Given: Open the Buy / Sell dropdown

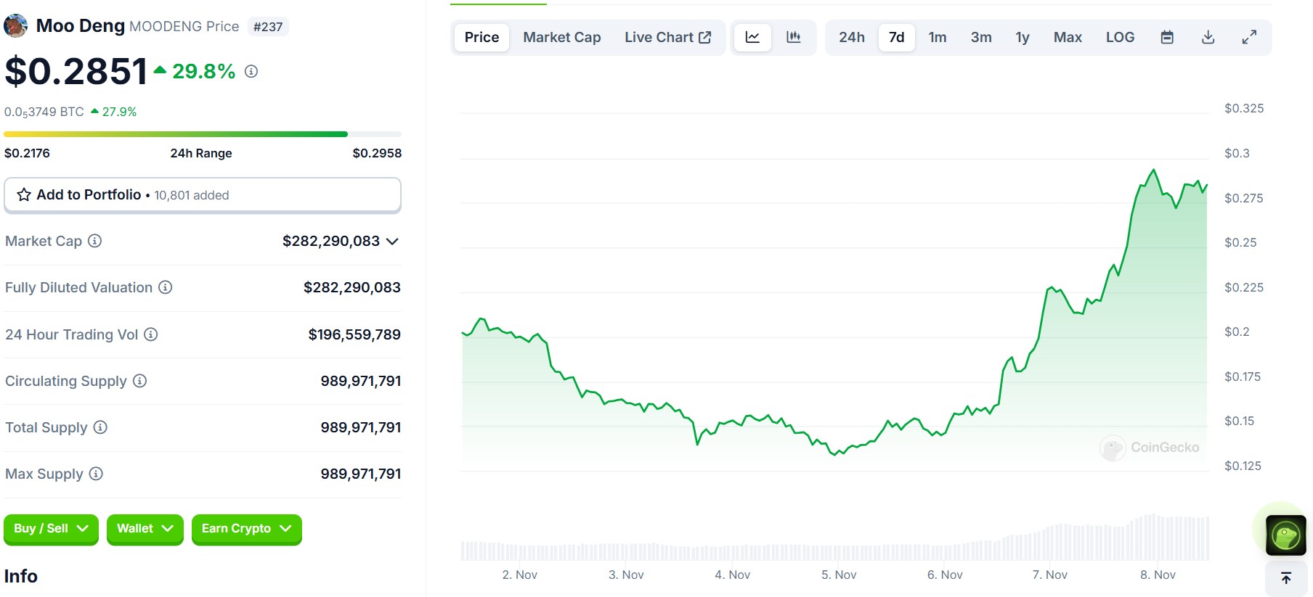Looking at the screenshot, I should tap(51, 529).
